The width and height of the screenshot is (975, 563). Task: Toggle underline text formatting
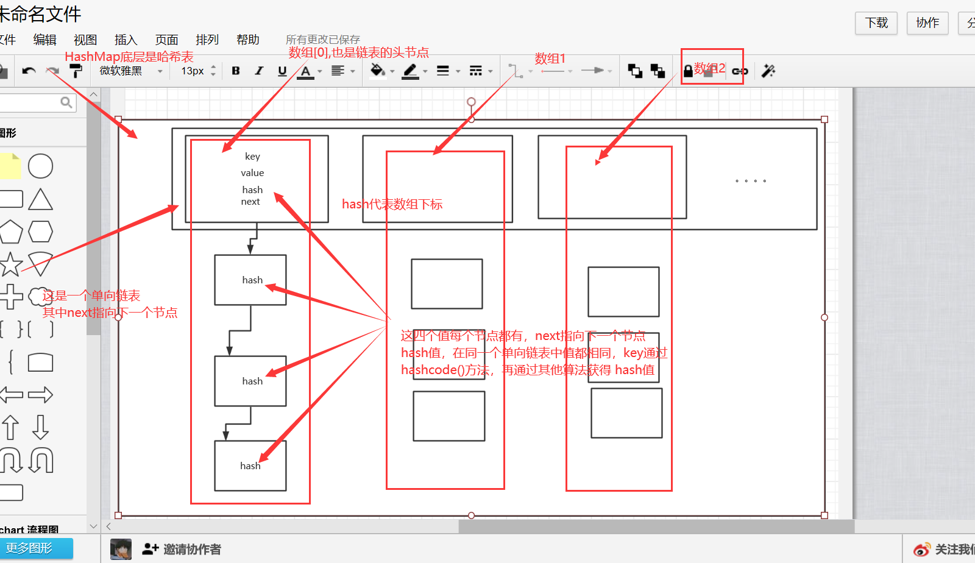coord(282,71)
